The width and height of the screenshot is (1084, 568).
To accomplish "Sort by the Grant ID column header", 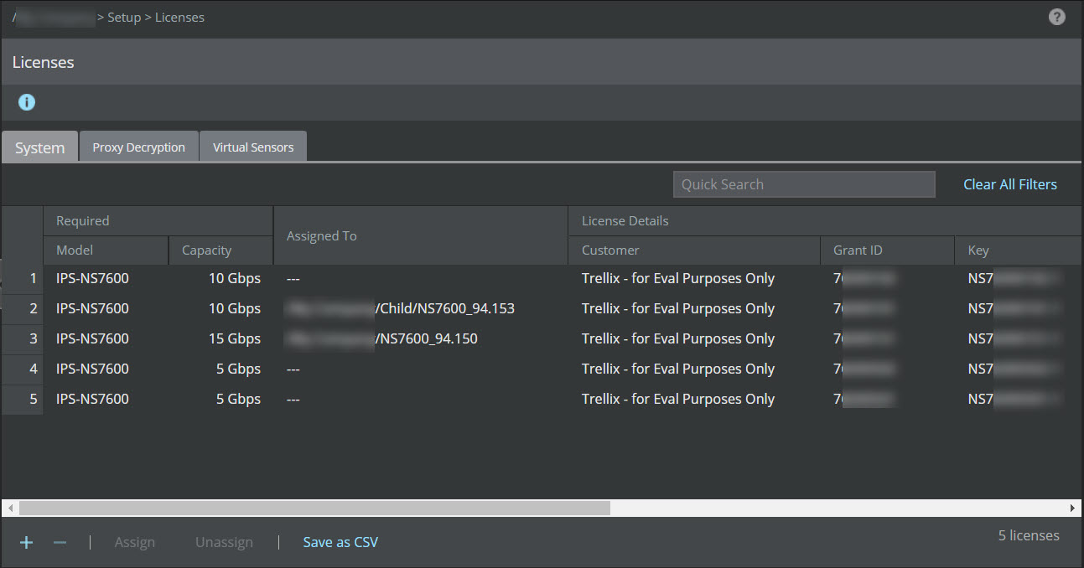I will pyautogui.click(x=887, y=250).
